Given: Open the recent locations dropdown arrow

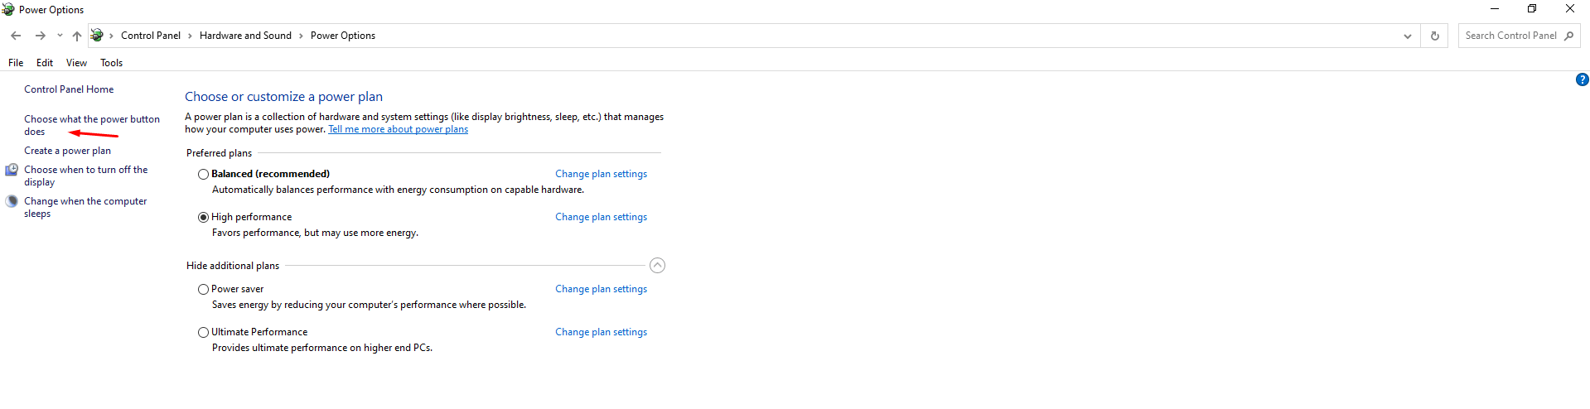Looking at the screenshot, I should click(x=60, y=36).
